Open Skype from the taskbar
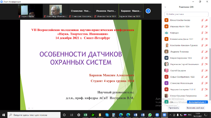Screen dimensions: 211x118 tap(107, 115)
